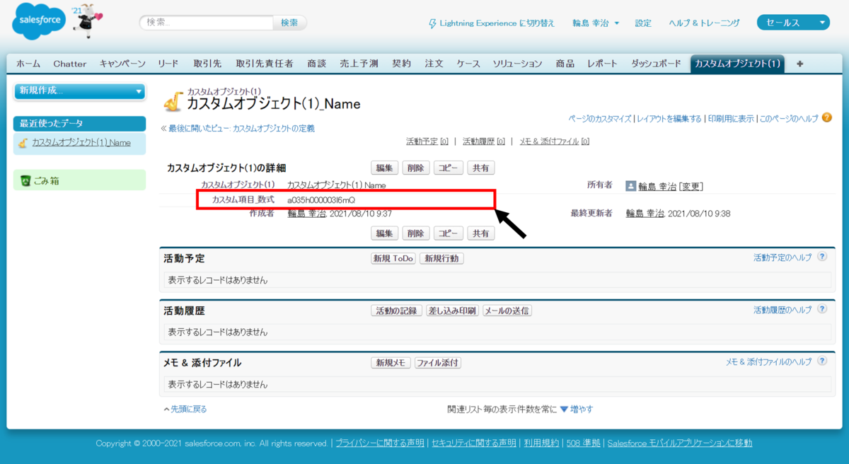Image resolution: width=849 pixels, height=464 pixels.
Task: Click the saxophone custom object icon in header
Action: [173, 103]
